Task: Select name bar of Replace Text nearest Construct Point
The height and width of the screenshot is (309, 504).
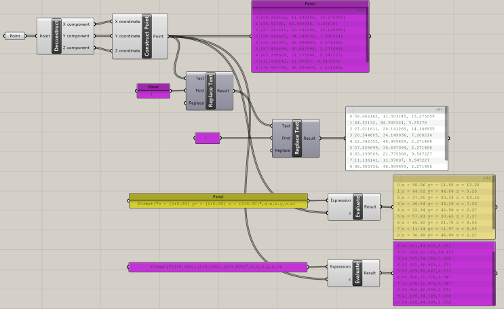Action: (x=210, y=91)
